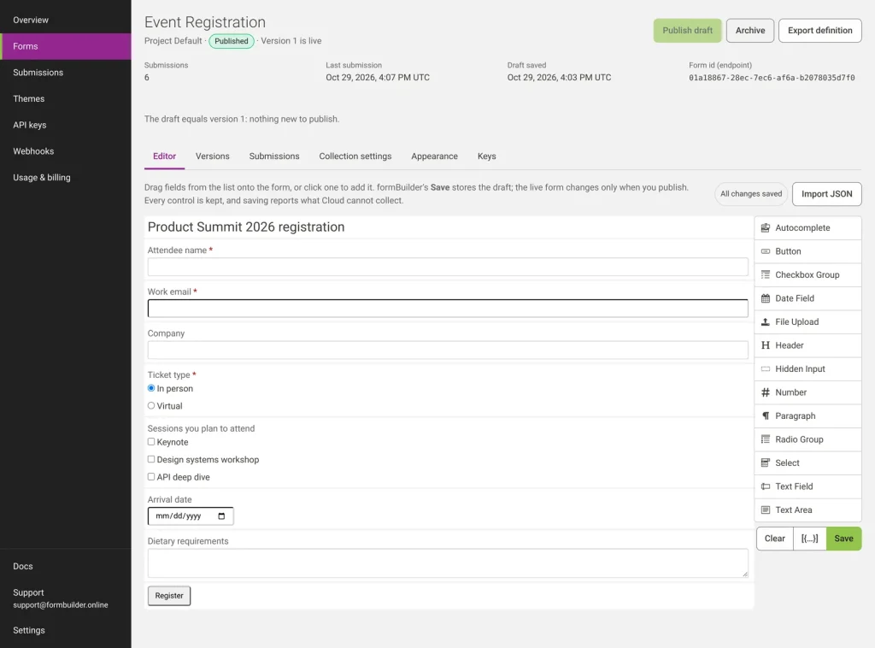Click the Radio Group list icon
875x648 pixels.
[765, 439]
